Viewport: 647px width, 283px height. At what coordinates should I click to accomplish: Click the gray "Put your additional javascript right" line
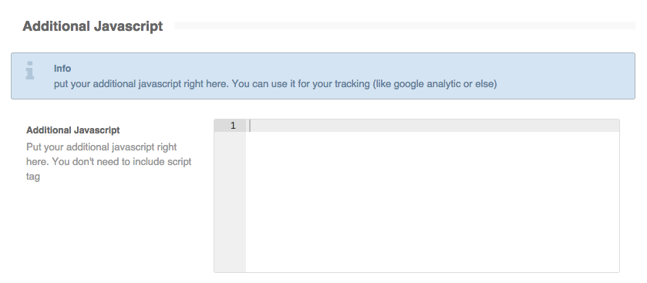102,147
